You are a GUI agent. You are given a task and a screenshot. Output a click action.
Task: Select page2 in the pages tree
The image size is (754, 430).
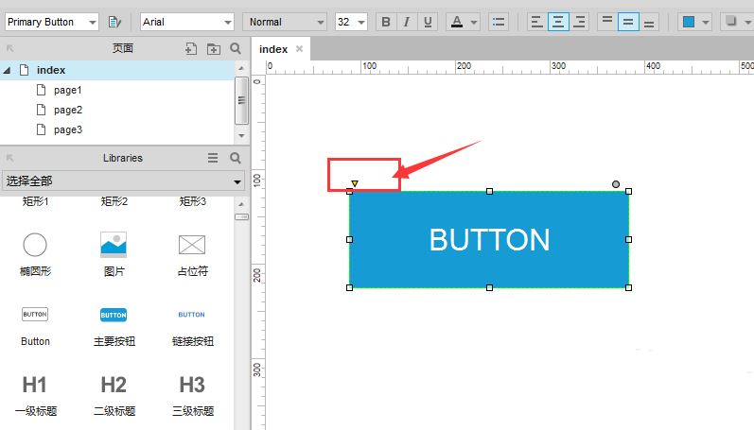coord(68,110)
